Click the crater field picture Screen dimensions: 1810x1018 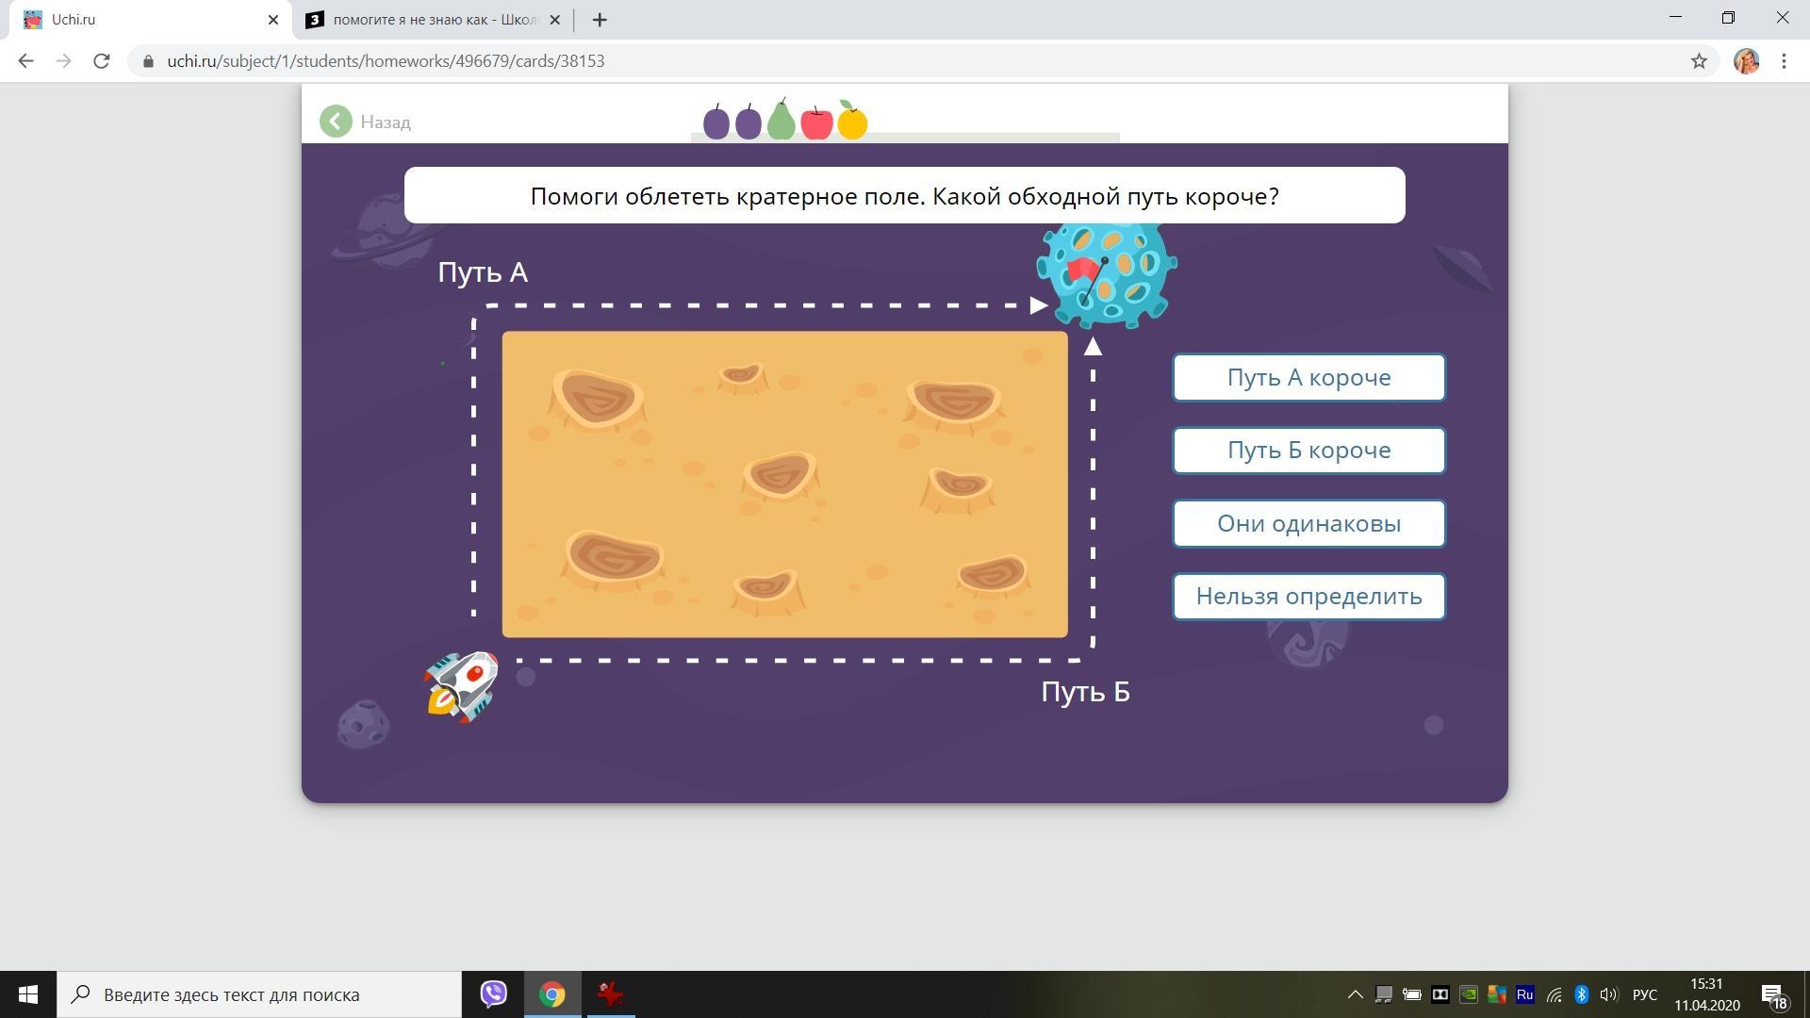(784, 484)
